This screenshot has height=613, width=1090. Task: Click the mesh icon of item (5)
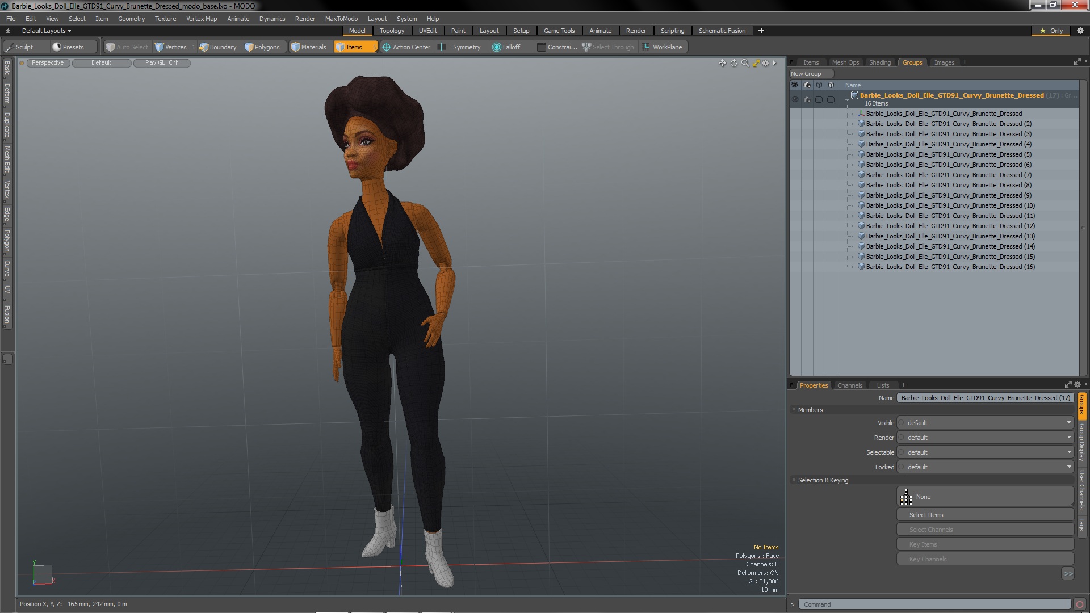(x=861, y=154)
